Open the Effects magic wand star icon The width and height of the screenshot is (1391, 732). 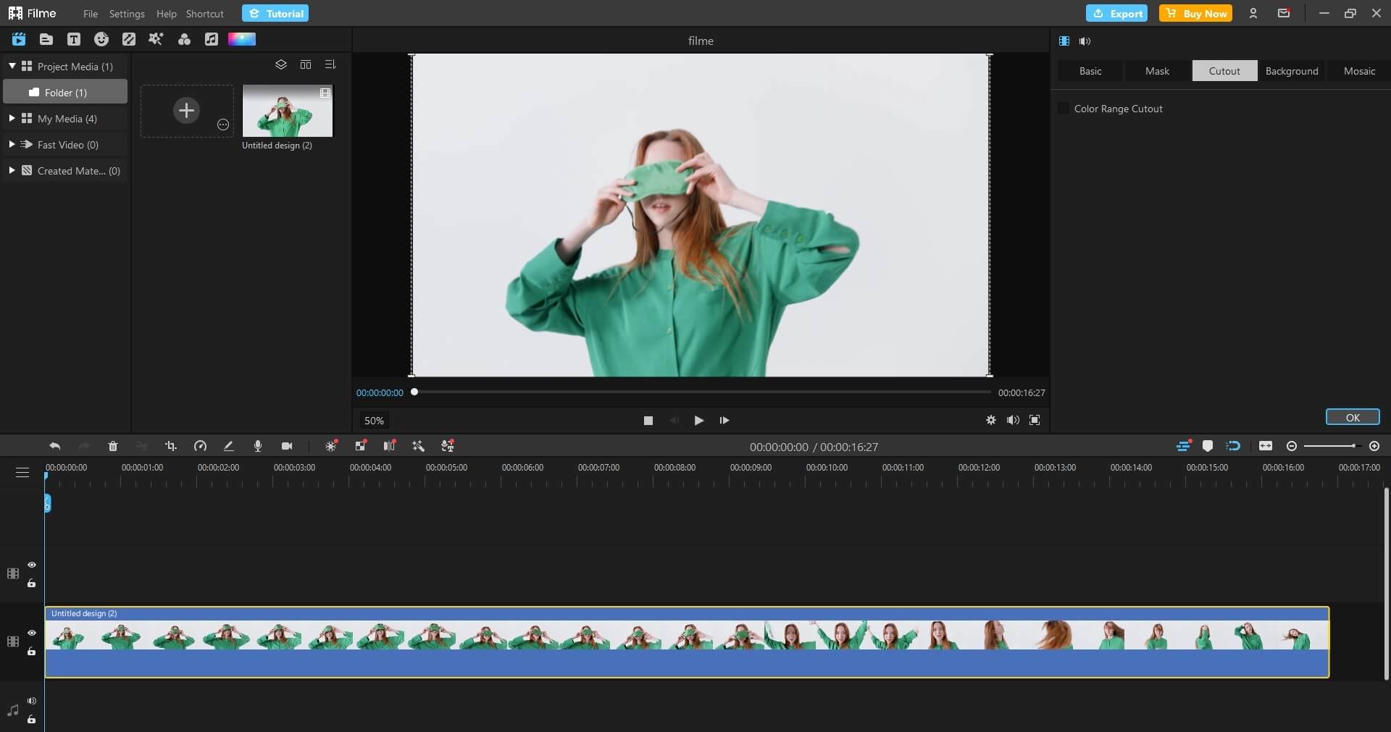click(x=156, y=39)
